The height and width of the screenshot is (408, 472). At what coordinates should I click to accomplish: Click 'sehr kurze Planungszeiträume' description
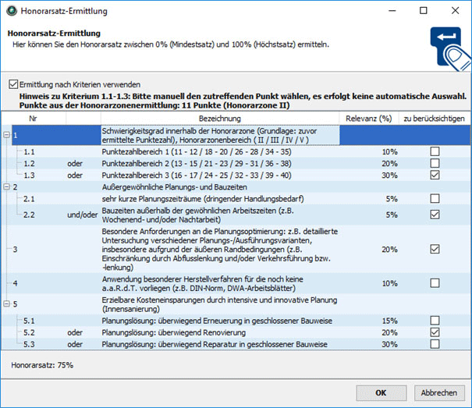pyautogui.click(x=203, y=199)
